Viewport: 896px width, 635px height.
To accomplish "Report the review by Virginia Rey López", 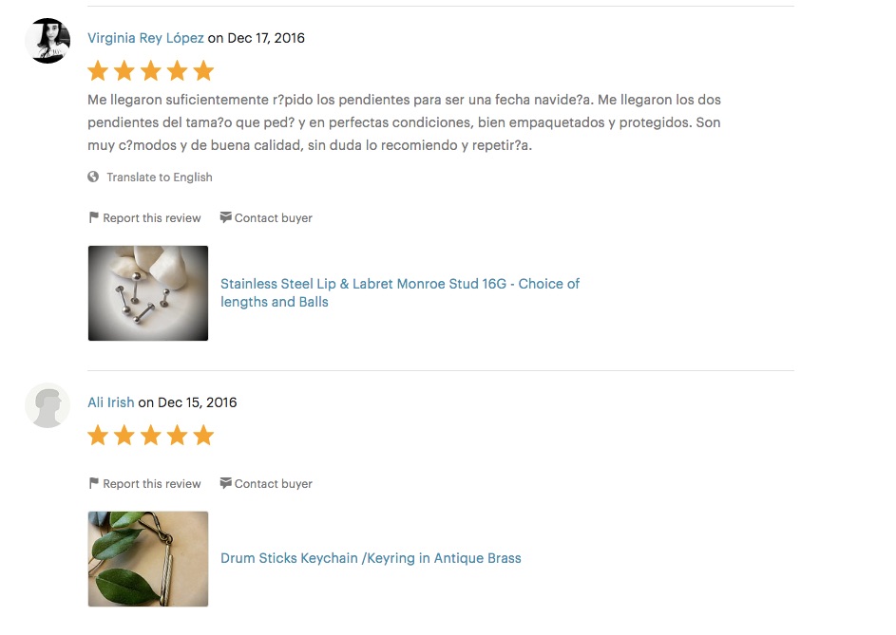I will coord(152,218).
